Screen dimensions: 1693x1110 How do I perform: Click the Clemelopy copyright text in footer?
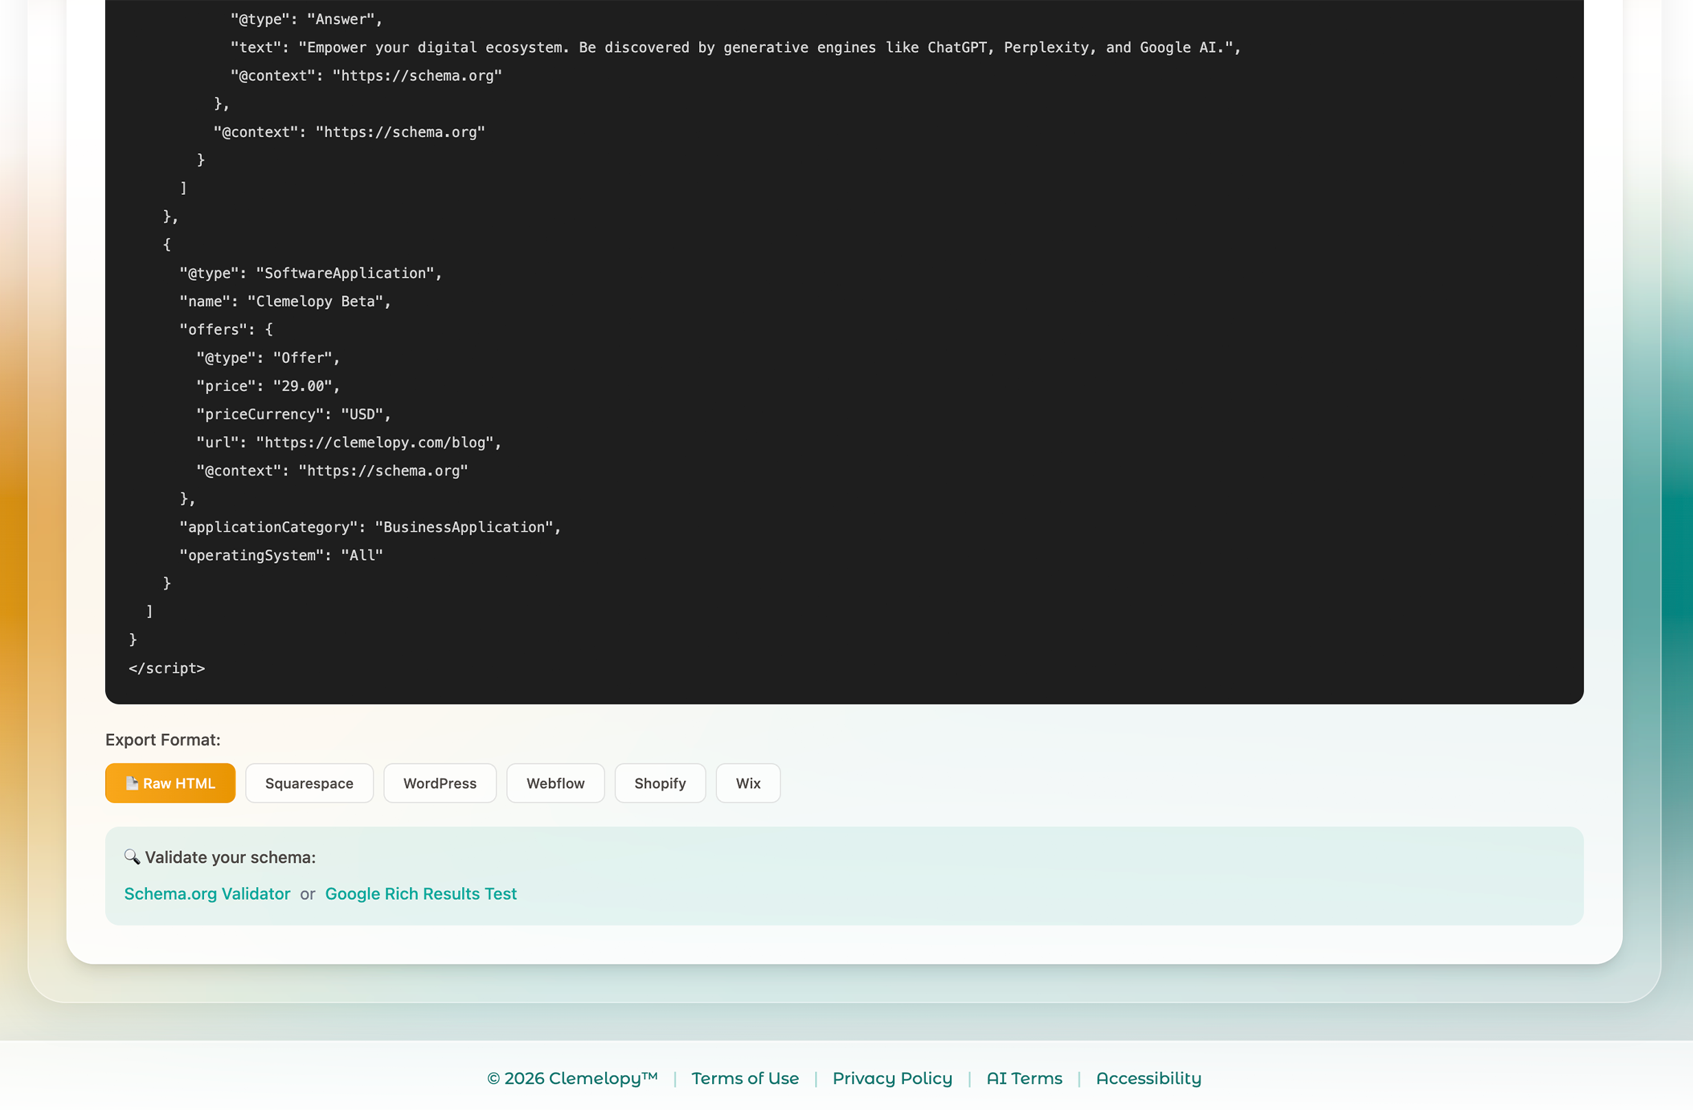pyautogui.click(x=571, y=1078)
